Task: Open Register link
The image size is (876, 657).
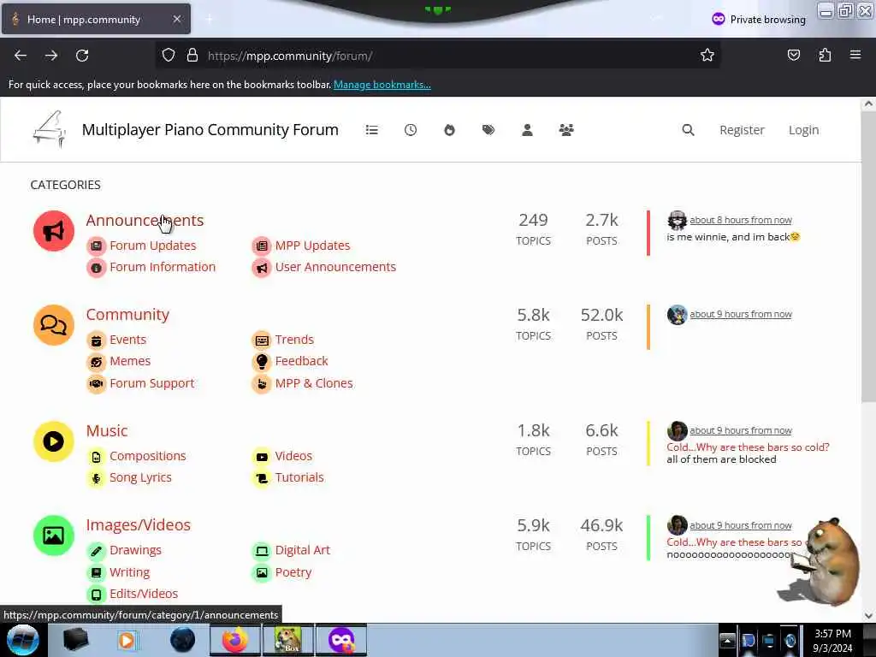Action: 742,130
